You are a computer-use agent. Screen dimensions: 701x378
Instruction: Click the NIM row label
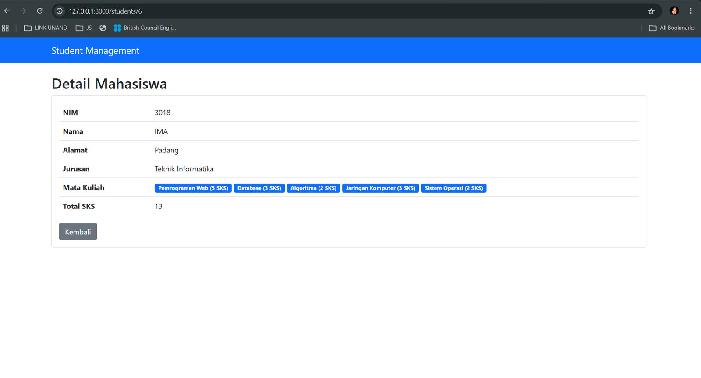(71, 113)
